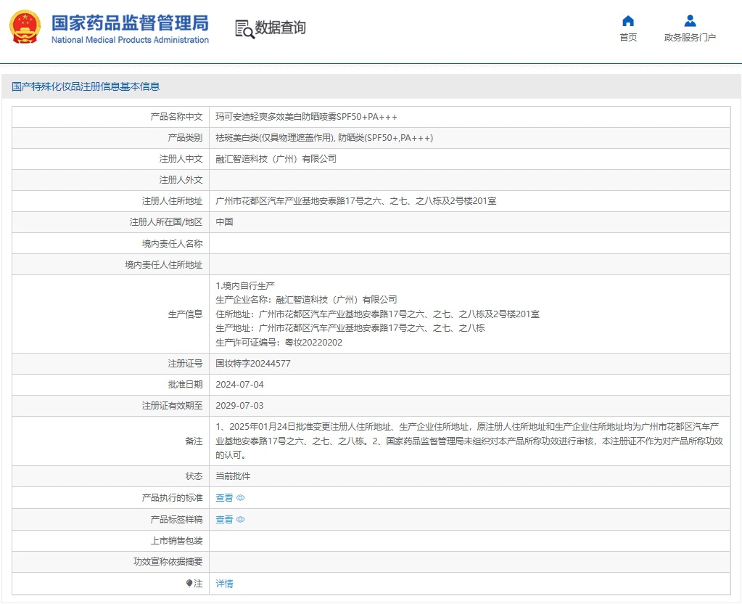742x604 pixels.
Task: Click 国家药品监督管理局 site title
Action: 130,20
